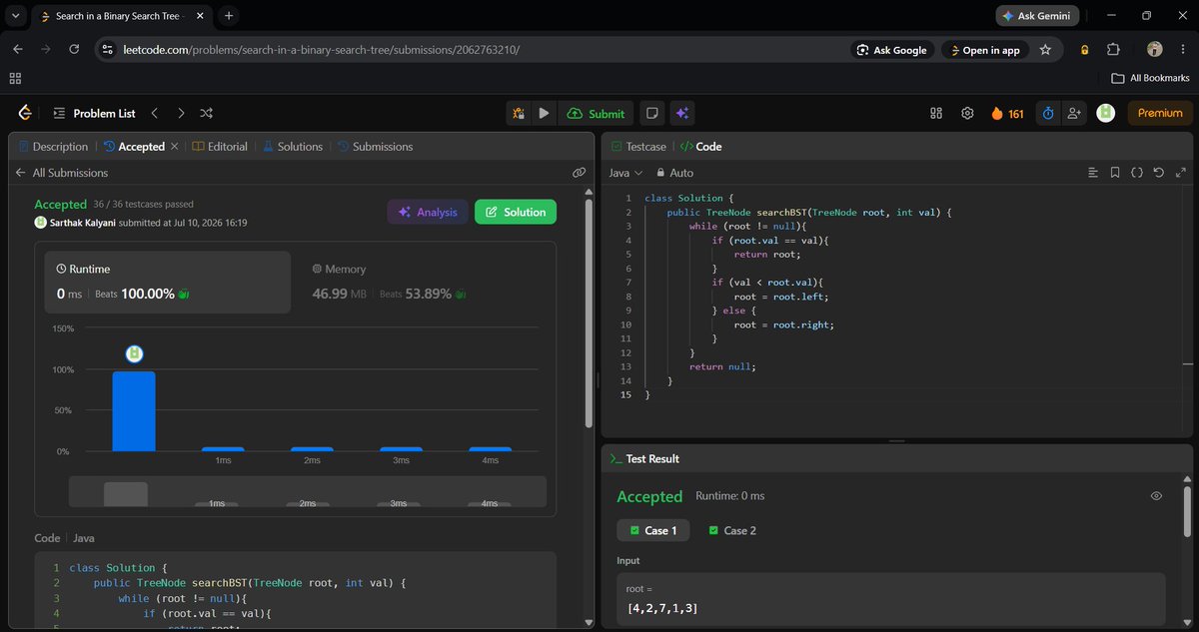The image size is (1199, 632).
Task: Maximize editor with fullscreen icon
Action: point(1179,173)
